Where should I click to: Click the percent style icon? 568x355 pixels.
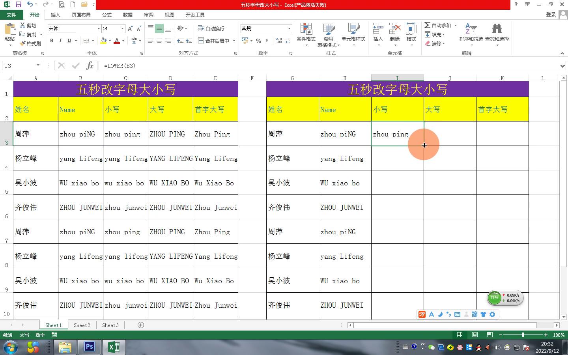[258, 41]
